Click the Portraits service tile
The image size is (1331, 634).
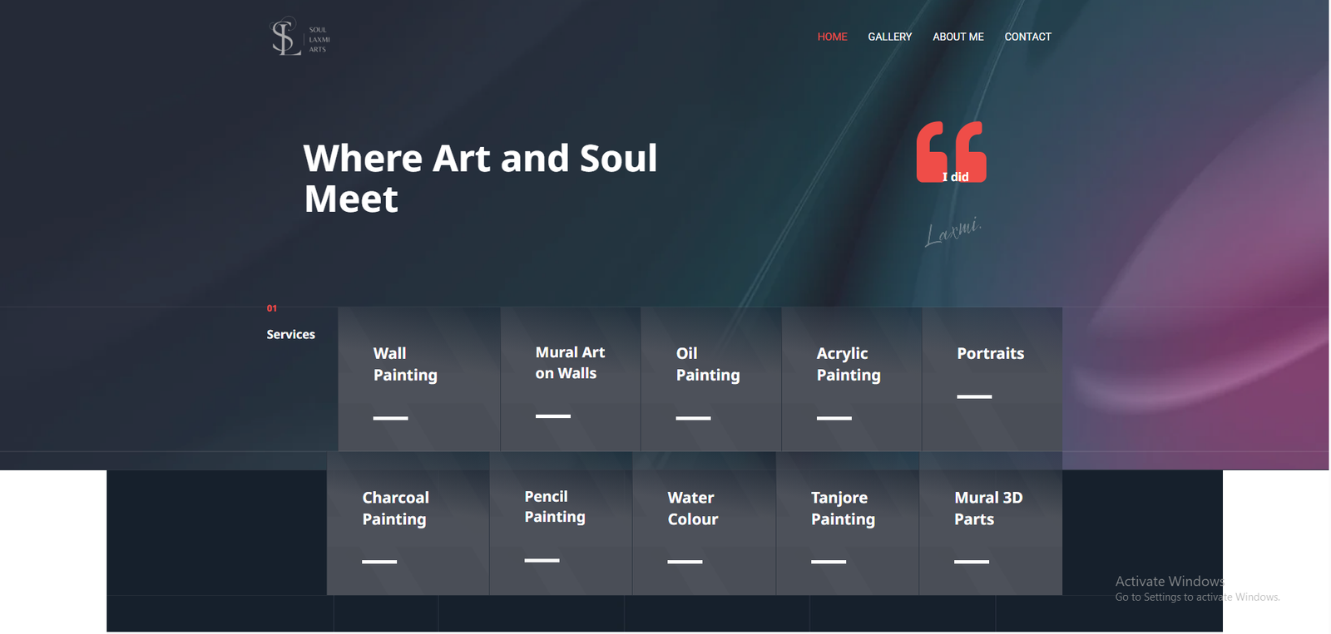coord(992,380)
